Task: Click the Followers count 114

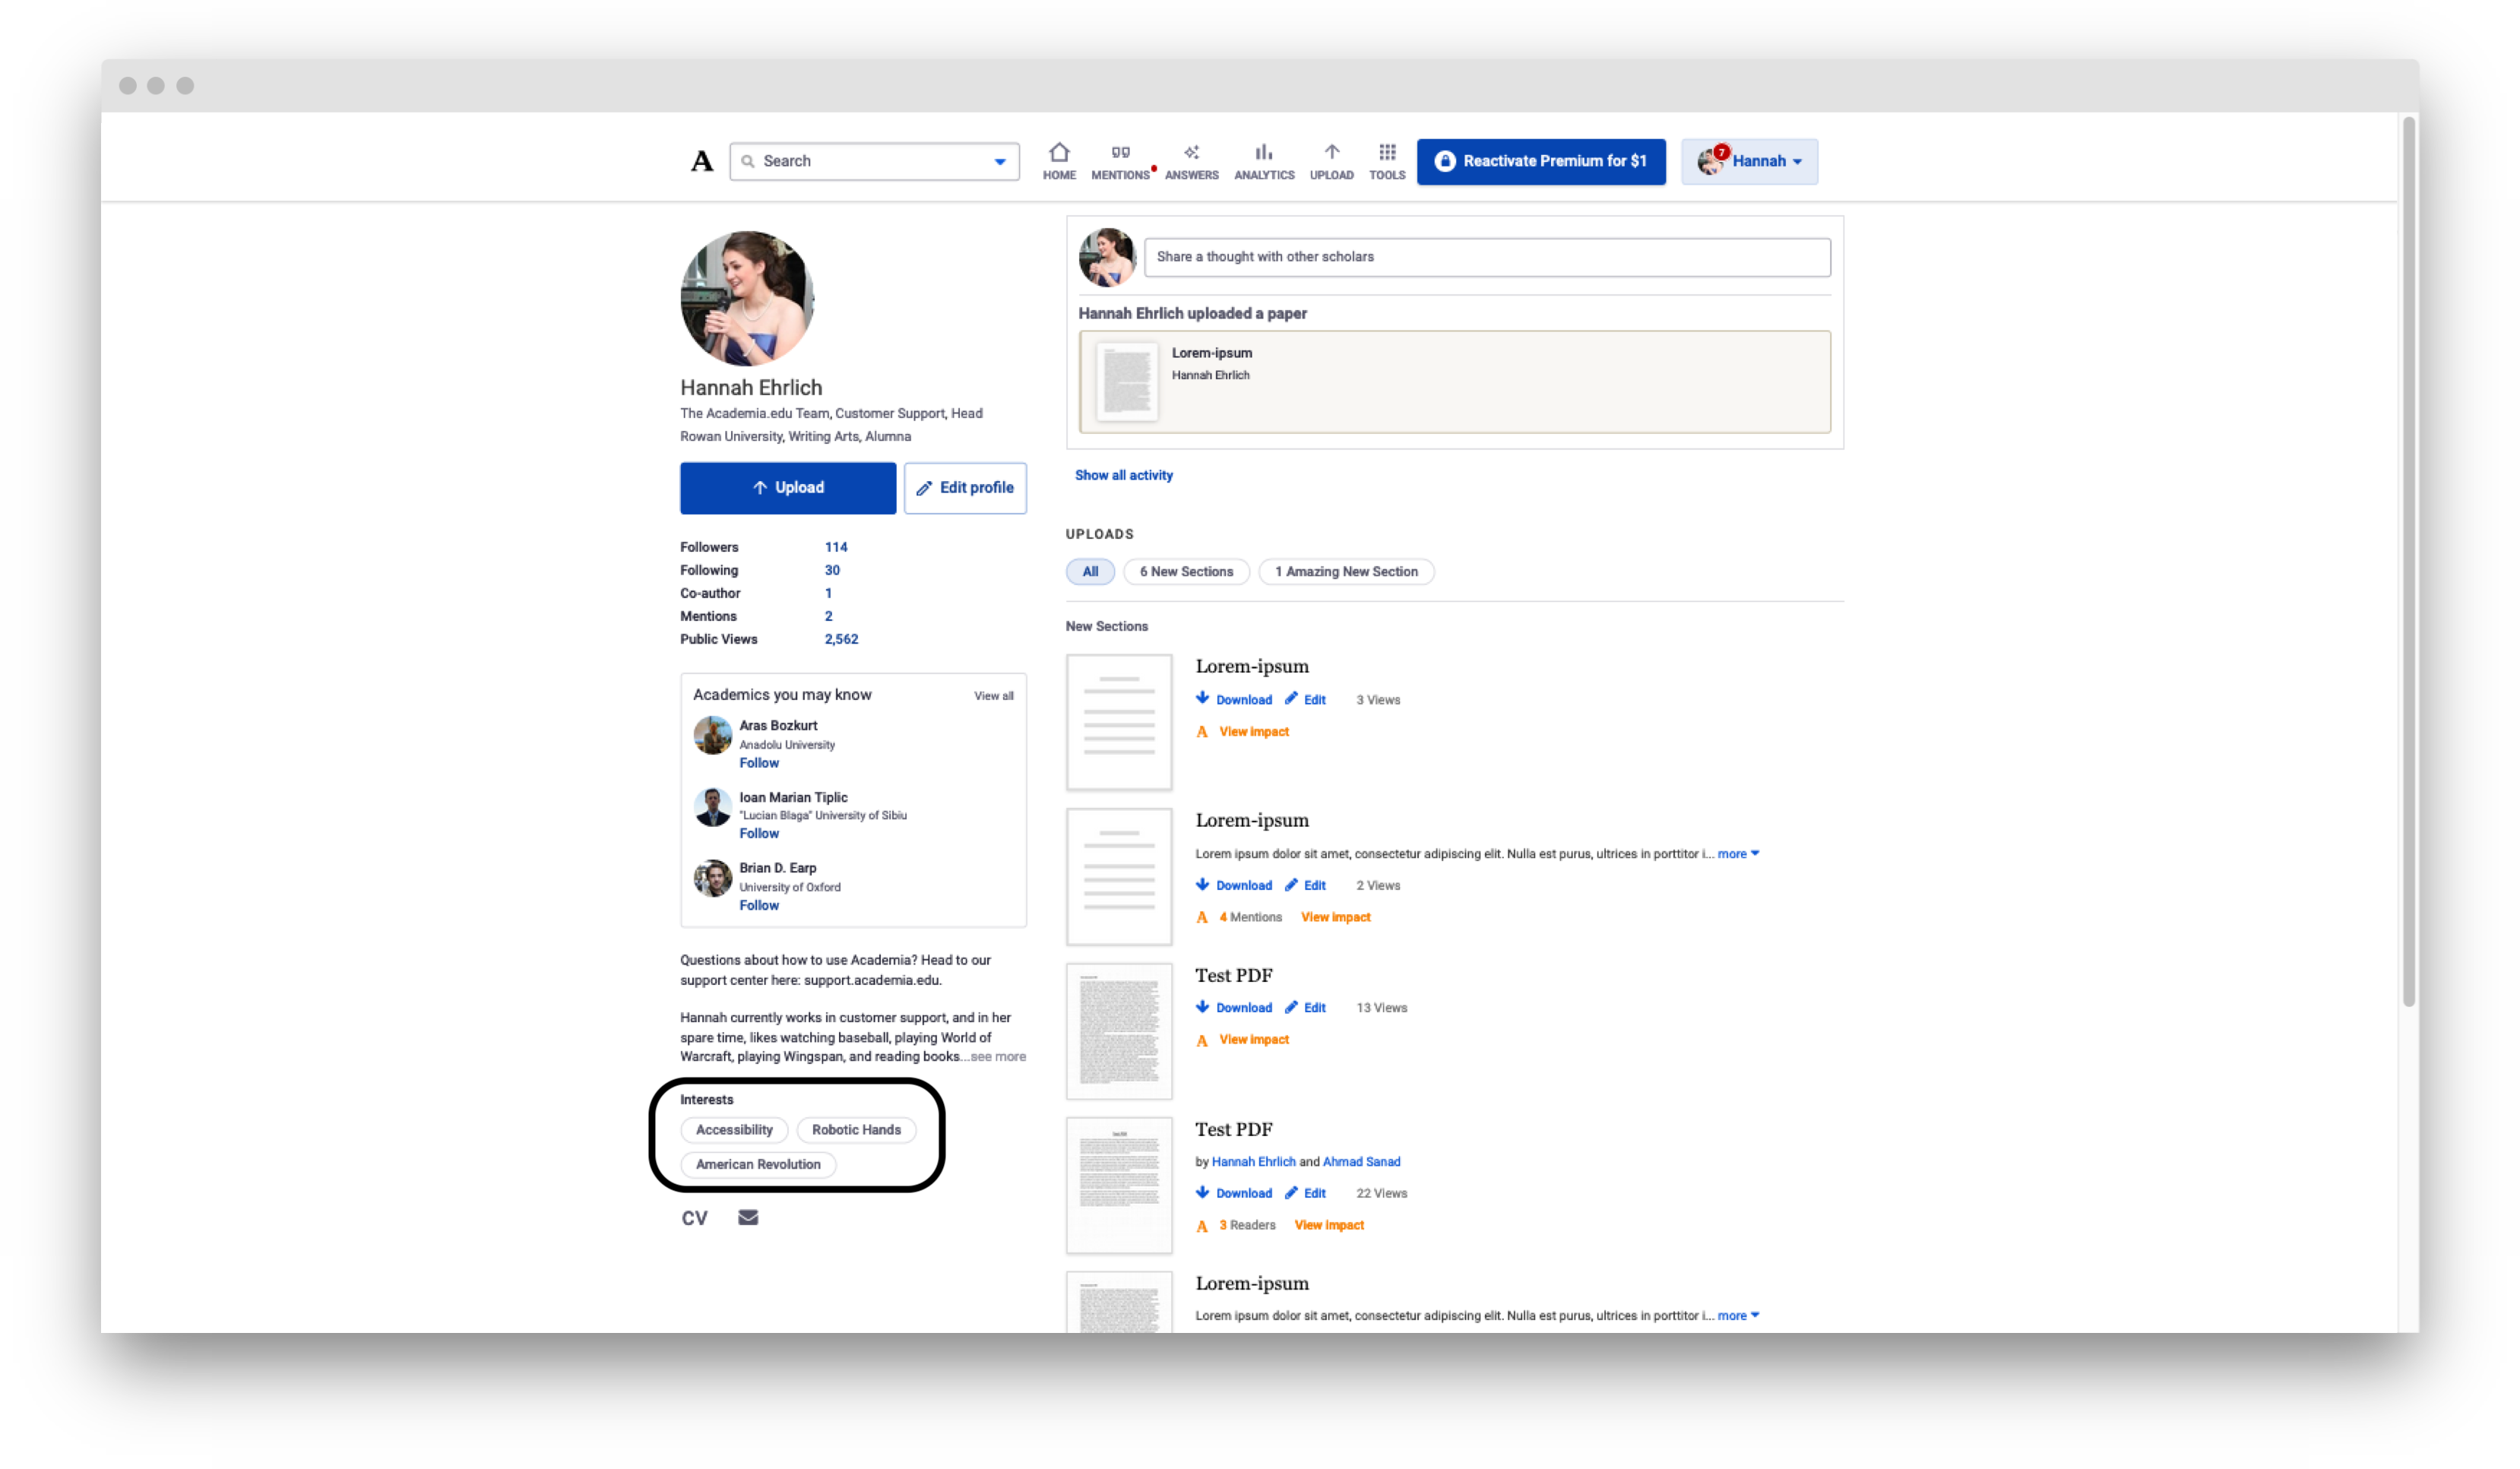Action: (836, 547)
